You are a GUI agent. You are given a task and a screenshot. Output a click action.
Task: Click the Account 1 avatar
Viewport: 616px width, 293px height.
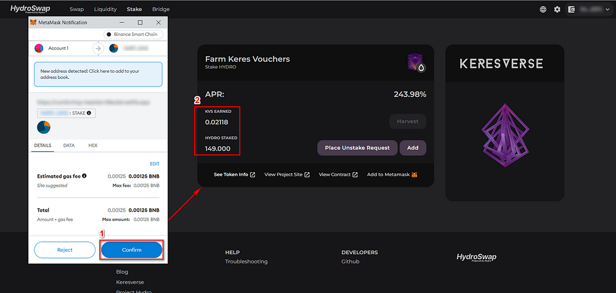pyautogui.click(x=39, y=48)
